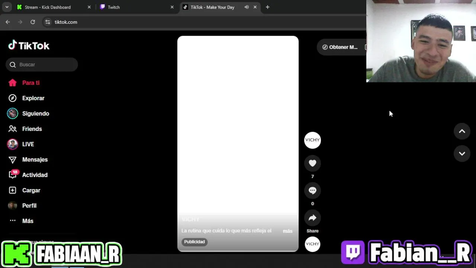Open the Perfil page

point(29,205)
